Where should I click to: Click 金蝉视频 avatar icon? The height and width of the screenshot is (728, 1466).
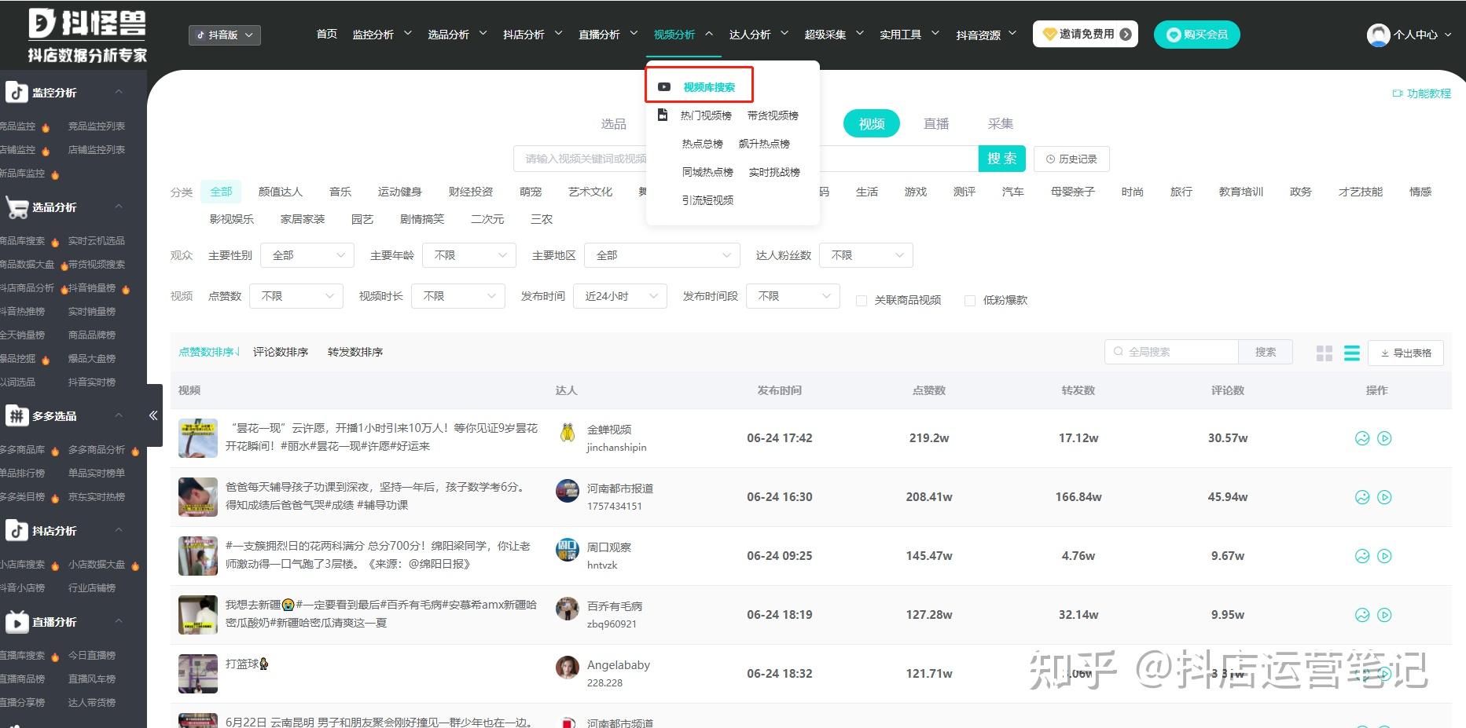coord(568,432)
